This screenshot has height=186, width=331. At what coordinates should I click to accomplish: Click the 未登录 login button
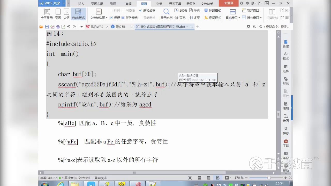tap(229, 3)
